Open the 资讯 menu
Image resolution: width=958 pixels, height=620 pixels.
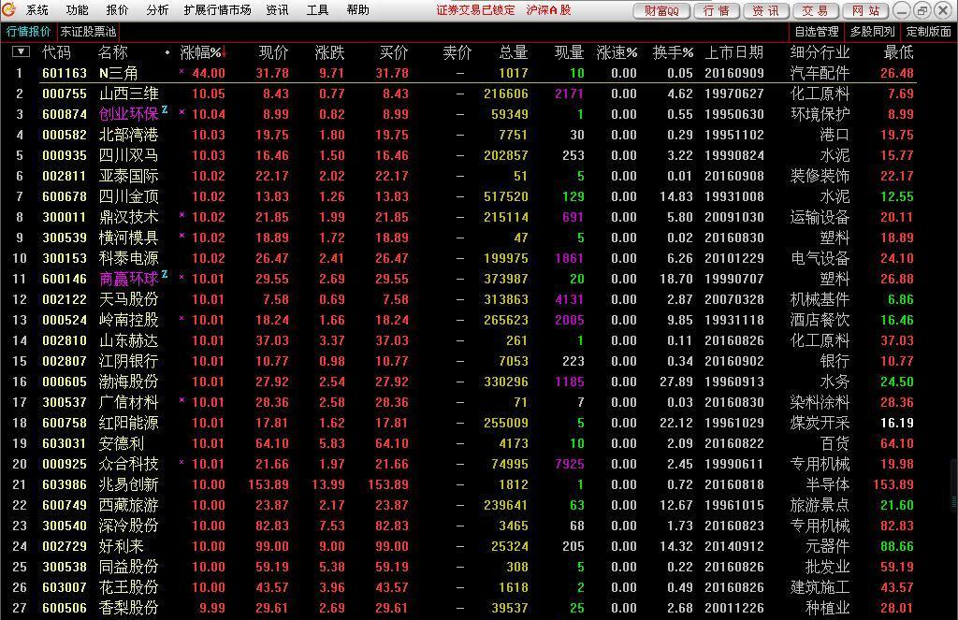277,9
